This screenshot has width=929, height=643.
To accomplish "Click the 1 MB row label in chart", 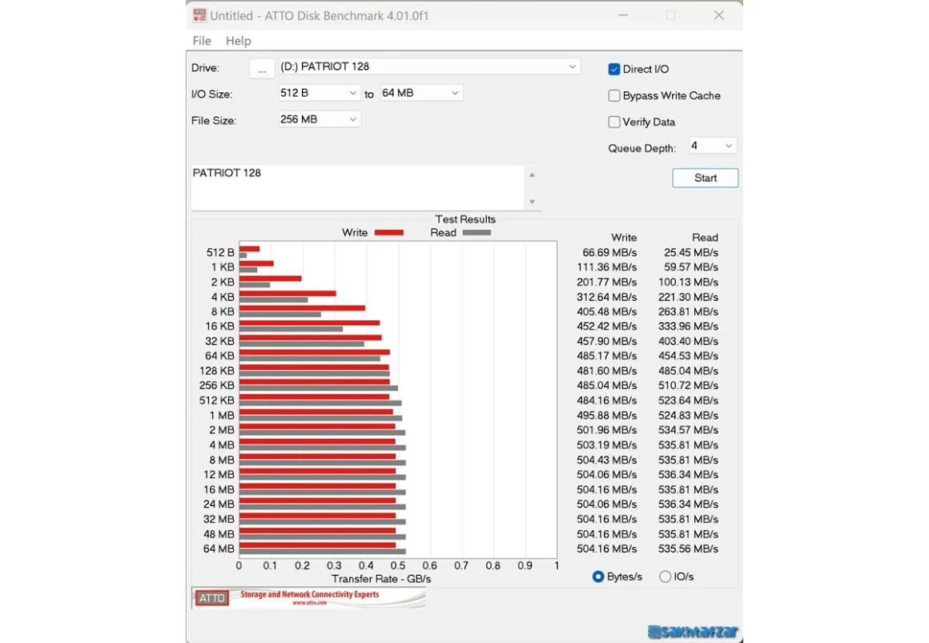I will coord(222,416).
